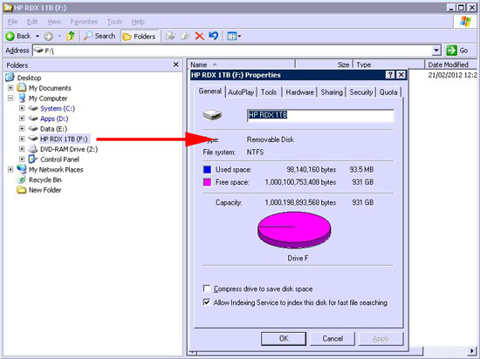The width and height of the screenshot is (480, 359).
Task: Sort by Name column header
Action: (x=241, y=64)
